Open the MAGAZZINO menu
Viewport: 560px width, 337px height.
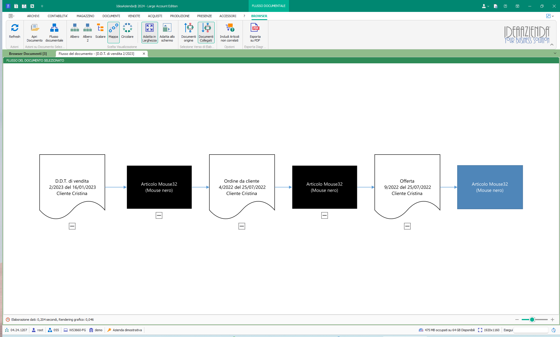tap(85, 16)
